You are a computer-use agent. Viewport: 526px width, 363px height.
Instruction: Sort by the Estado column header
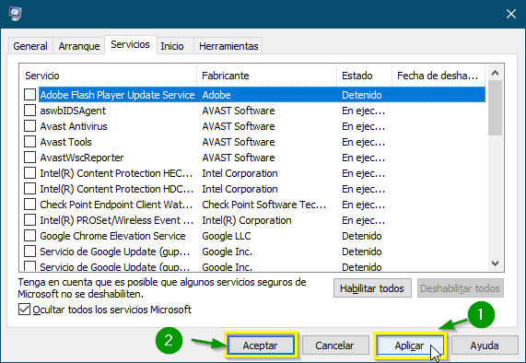tap(365, 76)
